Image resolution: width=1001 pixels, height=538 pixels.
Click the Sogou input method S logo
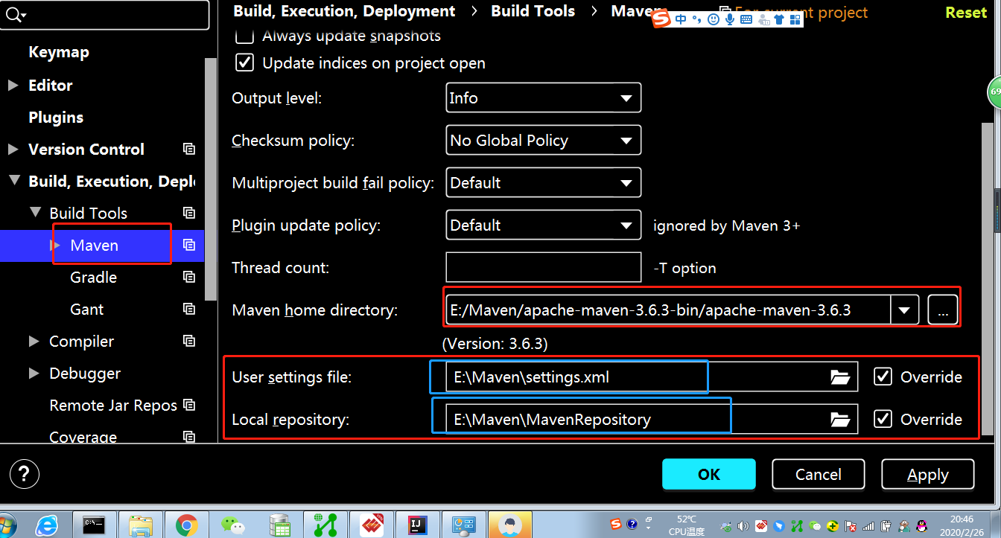pyautogui.click(x=661, y=19)
